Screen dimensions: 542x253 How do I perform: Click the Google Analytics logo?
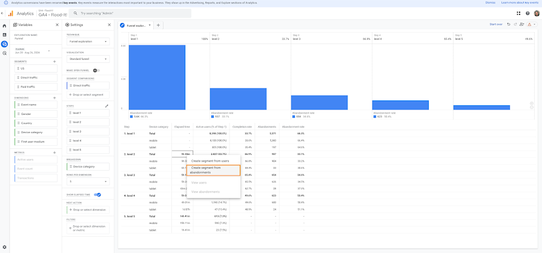point(11,13)
